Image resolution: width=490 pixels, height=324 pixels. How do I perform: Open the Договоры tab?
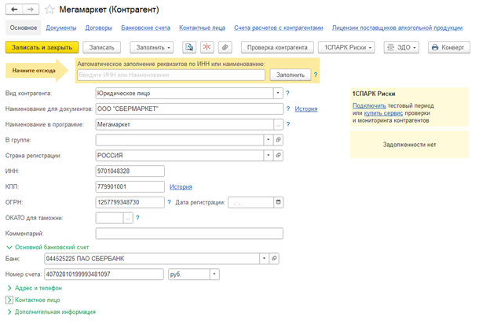click(x=99, y=28)
